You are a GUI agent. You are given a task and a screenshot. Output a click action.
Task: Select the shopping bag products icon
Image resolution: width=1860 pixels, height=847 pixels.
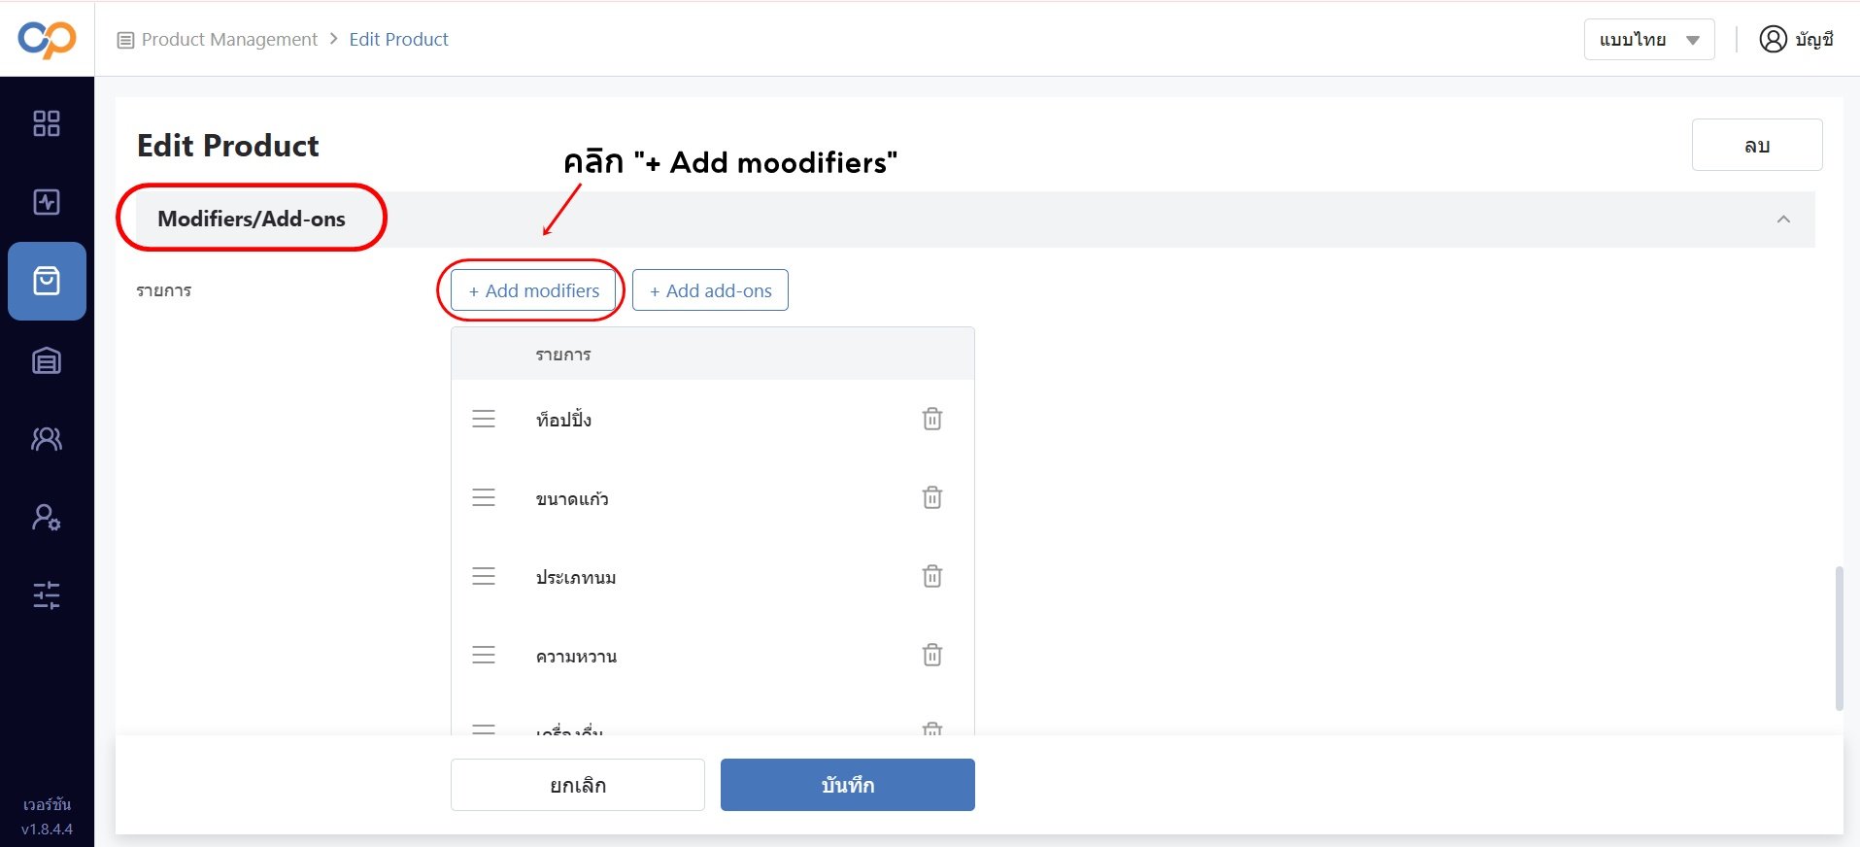point(47,281)
